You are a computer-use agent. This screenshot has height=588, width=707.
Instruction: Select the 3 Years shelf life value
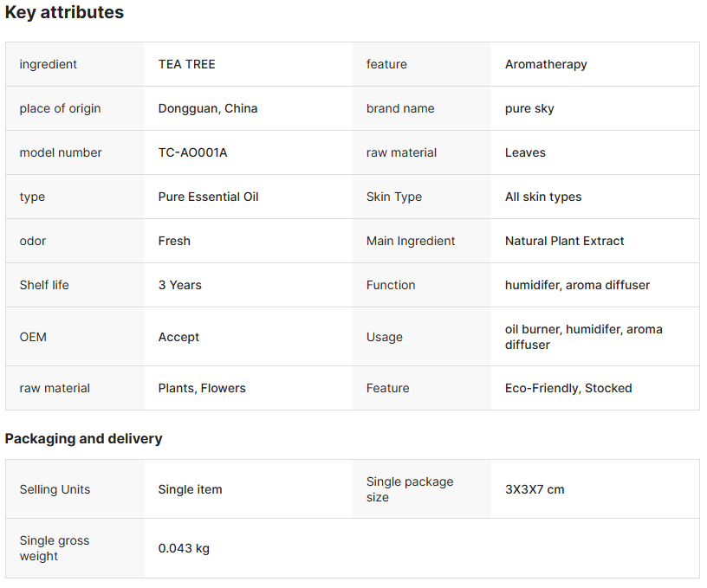click(x=179, y=285)
